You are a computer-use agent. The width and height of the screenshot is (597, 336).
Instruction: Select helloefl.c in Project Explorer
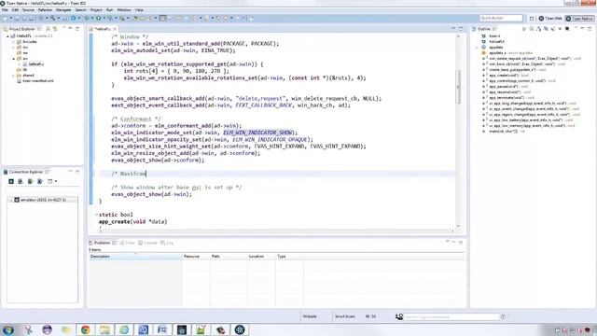click(x=34, y=64)
